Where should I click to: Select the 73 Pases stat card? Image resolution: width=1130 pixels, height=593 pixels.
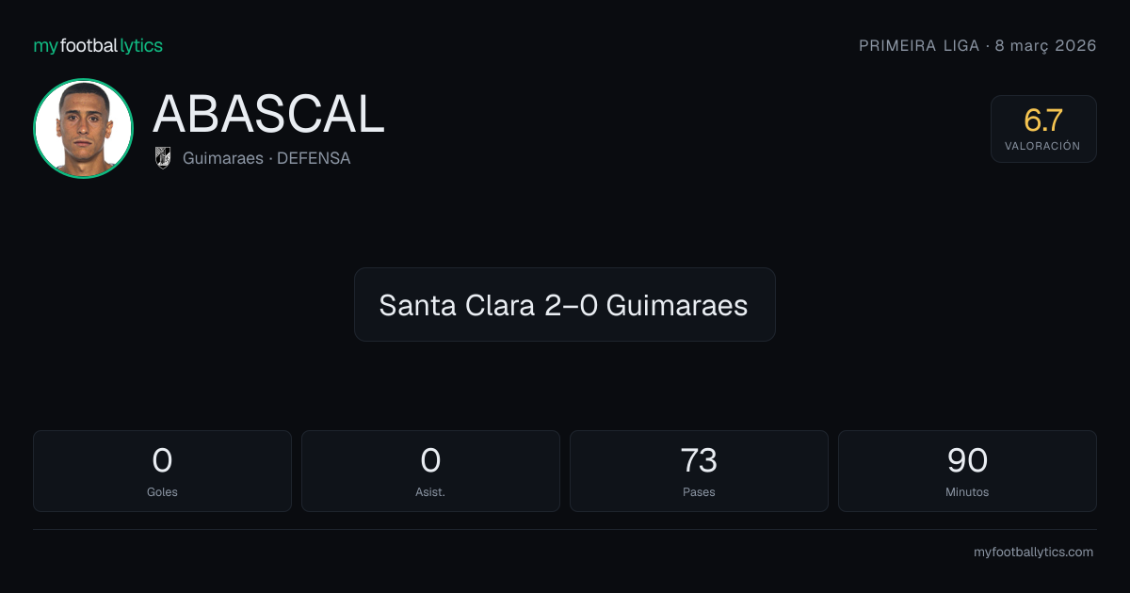(x=699, y=471)
